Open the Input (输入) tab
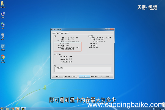Viewport: 165px width, 110px height. pyautogui.click(x=66, y=34)
